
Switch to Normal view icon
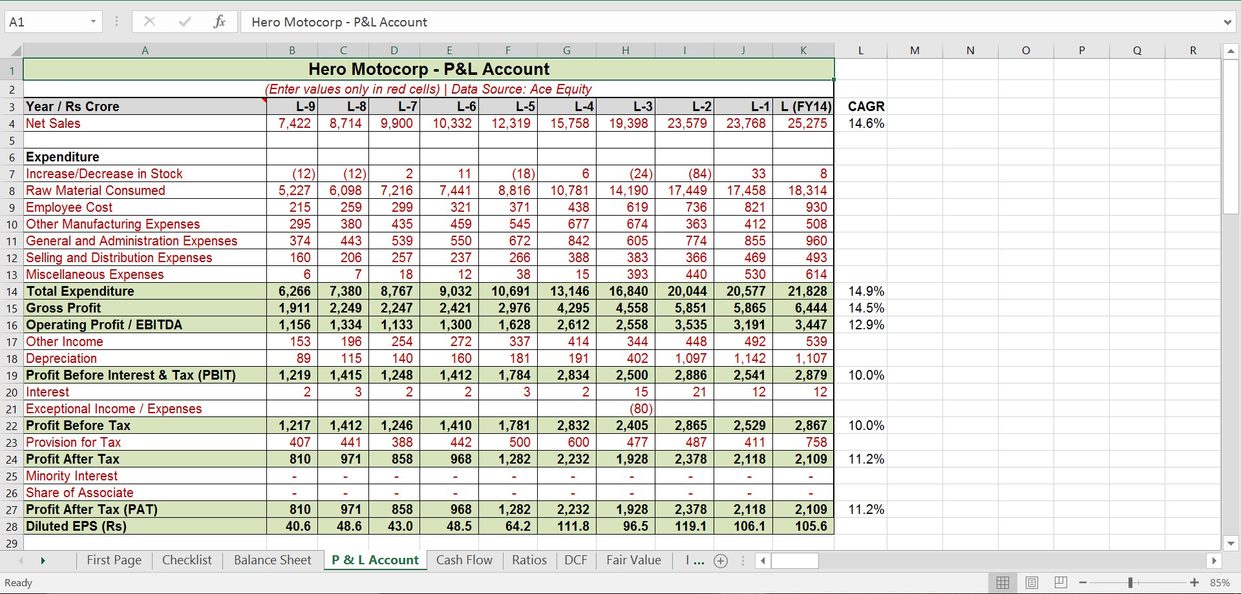point(1002,582)
